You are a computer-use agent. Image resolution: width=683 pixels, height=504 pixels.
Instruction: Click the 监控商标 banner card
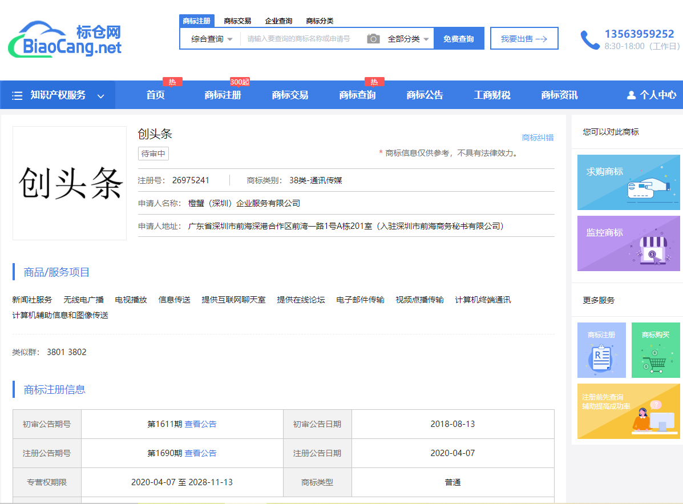click(628, 243)
